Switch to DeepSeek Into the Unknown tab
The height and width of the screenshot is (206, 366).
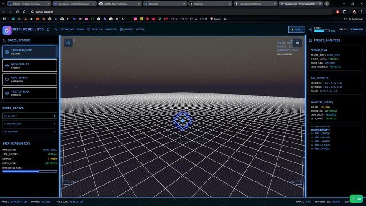click(74, 4)
